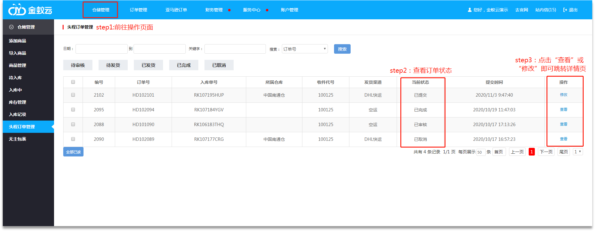Go to 库存管理 in sidebar
Screen dimensions: 595x231
pos(17,102)
